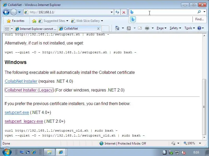Image resolution: width=209 pixels, height=156 pixels.
Task: Stop loading with the red X button
Action: pos(124,12)
